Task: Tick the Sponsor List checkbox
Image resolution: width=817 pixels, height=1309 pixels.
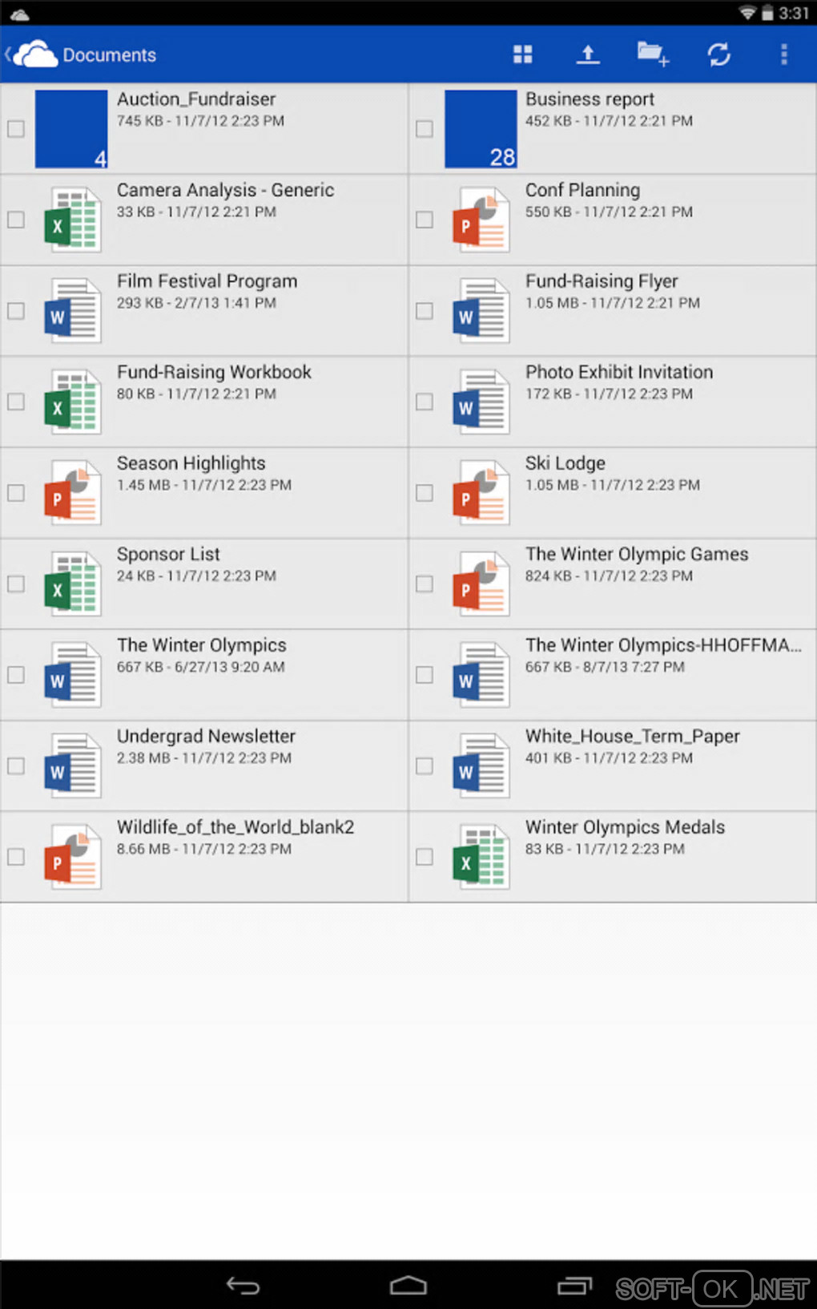Action: pos(16,584)
